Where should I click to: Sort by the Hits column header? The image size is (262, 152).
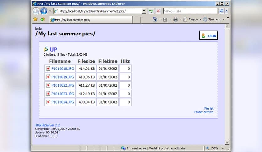pyautogui.click(x=125, y=61)
